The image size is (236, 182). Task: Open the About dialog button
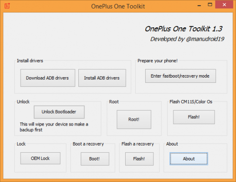(x=189, y=159)
